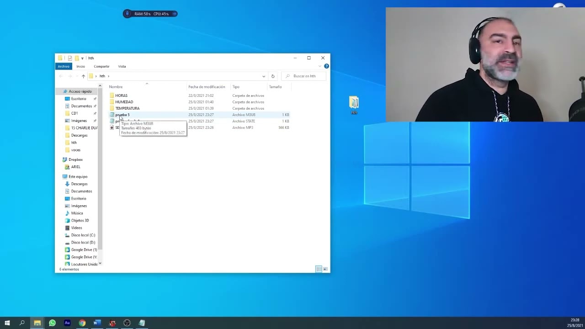
Task: Open the TEMPERATURA folder
Action: pyautogui.click(x=127, y=108)
